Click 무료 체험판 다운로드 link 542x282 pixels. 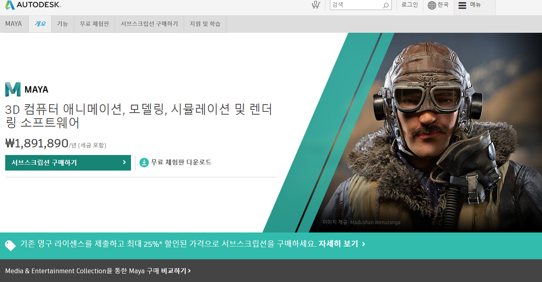click(181, 162)
